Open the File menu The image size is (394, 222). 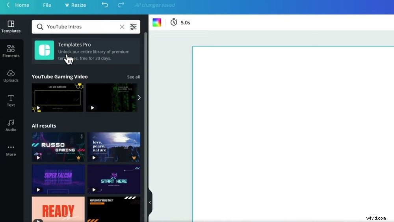point(47,5)
